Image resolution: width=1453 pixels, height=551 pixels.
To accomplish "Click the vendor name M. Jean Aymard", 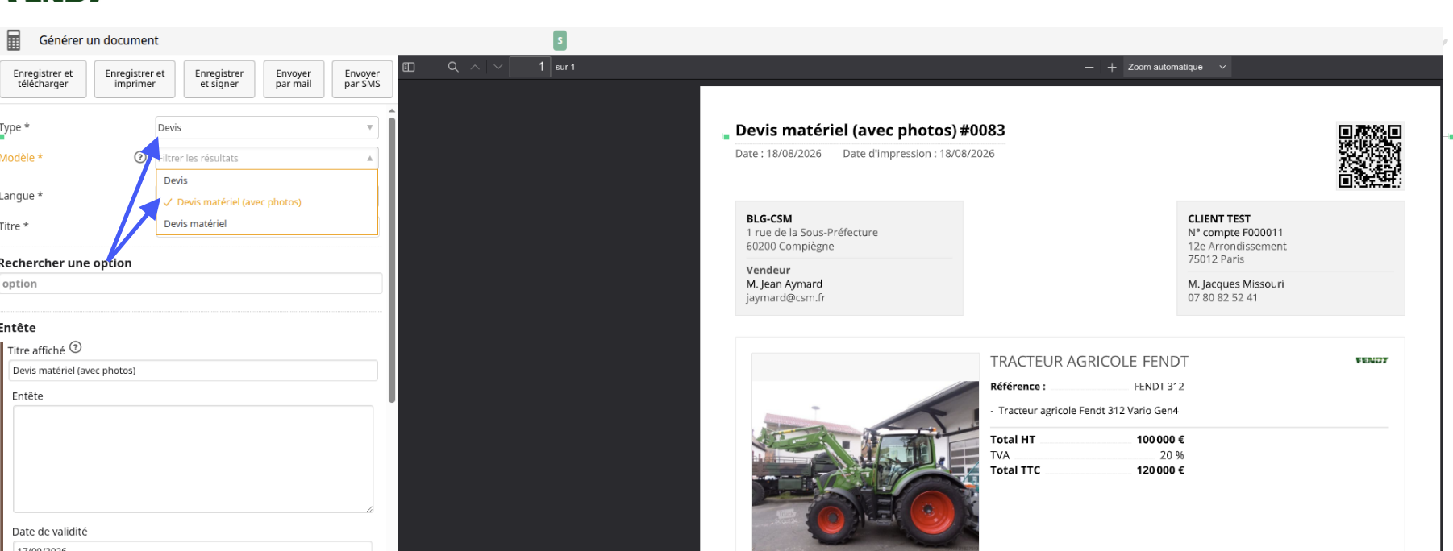I will (785, 284).
